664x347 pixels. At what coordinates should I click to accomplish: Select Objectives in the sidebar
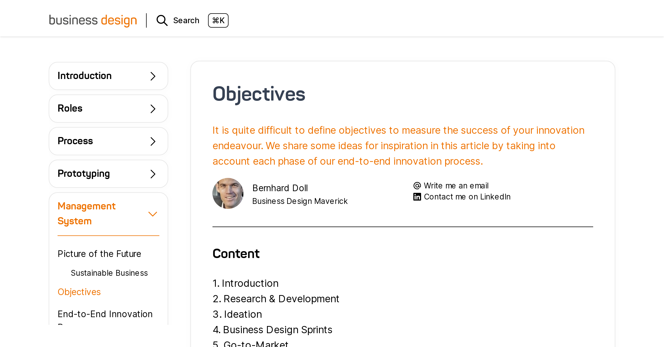79,291
